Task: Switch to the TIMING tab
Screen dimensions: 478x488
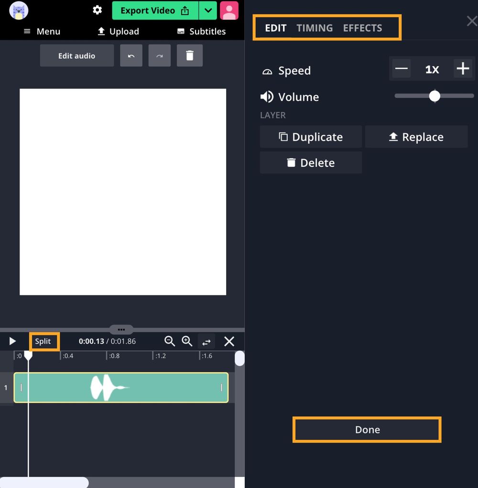Action: 315,28
